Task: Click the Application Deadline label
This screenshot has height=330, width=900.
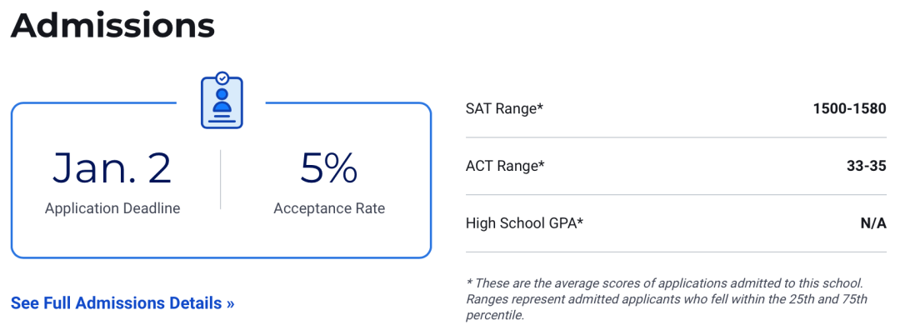Action: (112, 208)
